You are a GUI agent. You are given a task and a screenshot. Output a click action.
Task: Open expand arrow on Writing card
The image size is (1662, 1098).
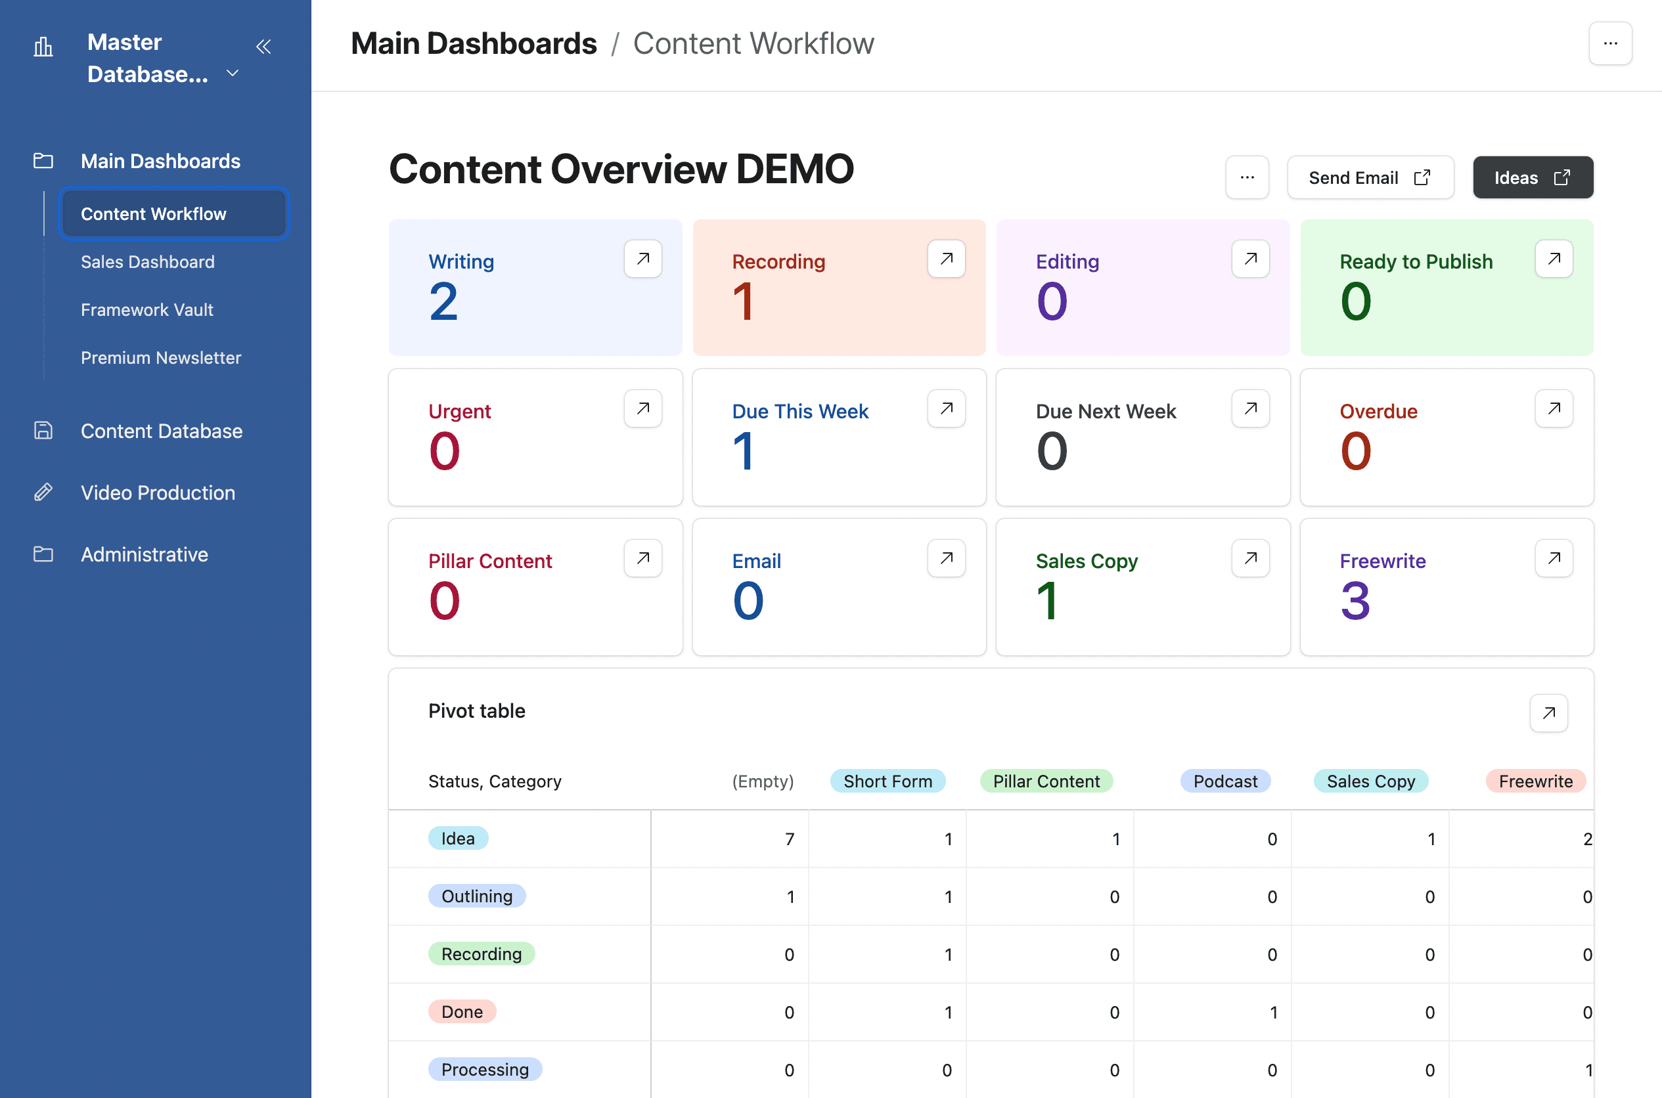click(642, 258)
